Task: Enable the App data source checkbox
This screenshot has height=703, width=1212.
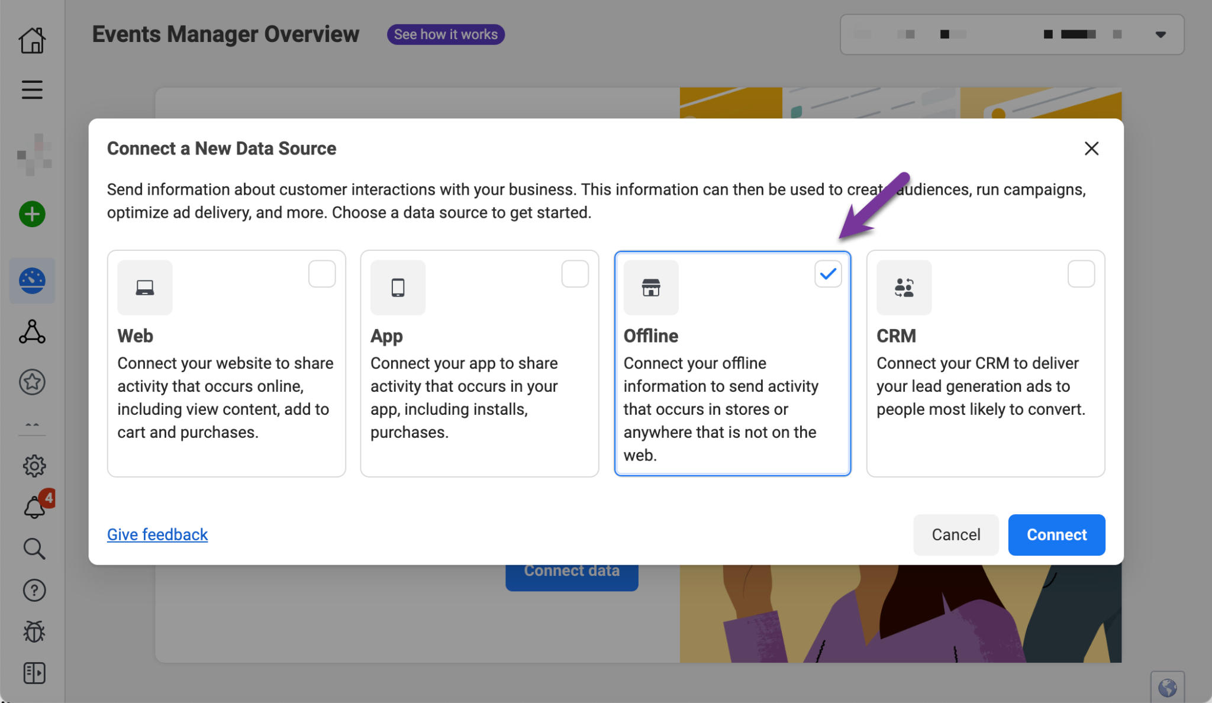Action: [575, 273]
